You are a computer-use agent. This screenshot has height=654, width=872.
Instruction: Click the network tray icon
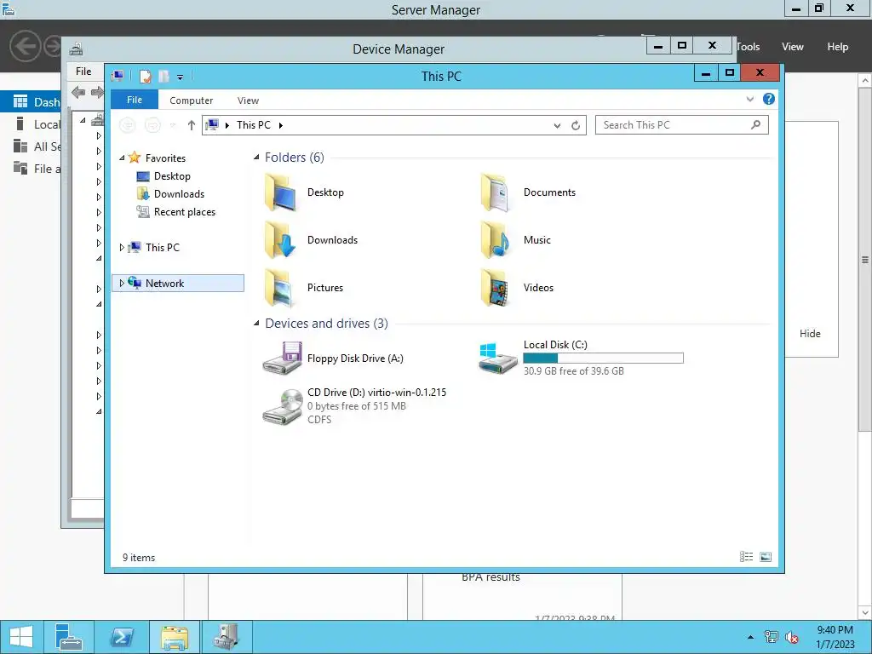click(x=772, y=637)
